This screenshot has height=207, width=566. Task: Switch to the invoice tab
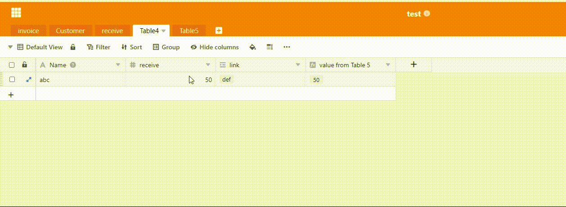(x=28, y=31)
